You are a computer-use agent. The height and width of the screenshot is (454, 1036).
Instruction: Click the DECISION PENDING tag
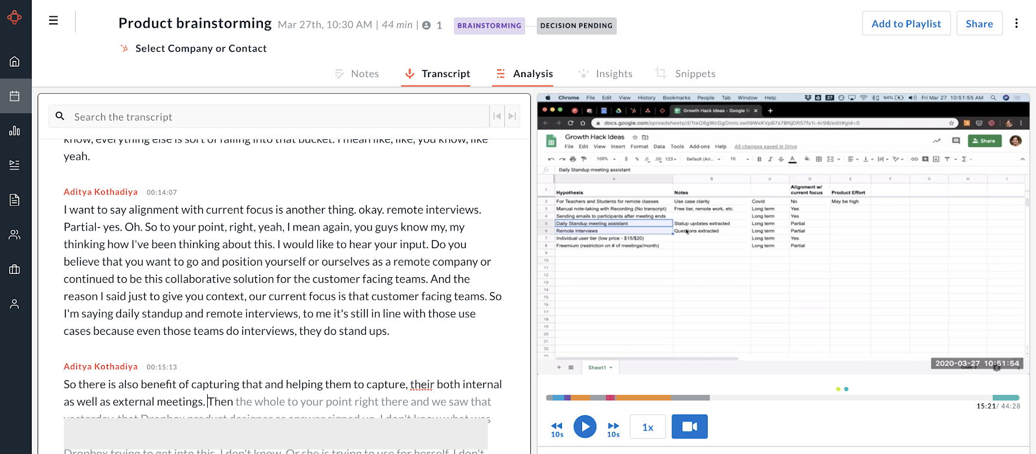[576, 26]
